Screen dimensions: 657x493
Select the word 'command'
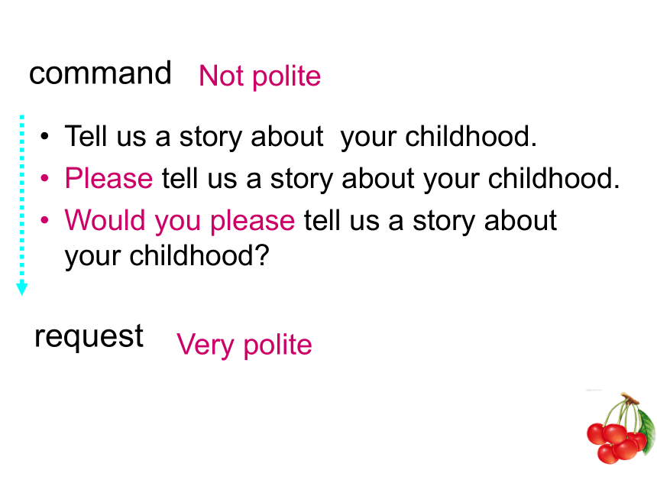pyautogui.click(x=100, y=73)
